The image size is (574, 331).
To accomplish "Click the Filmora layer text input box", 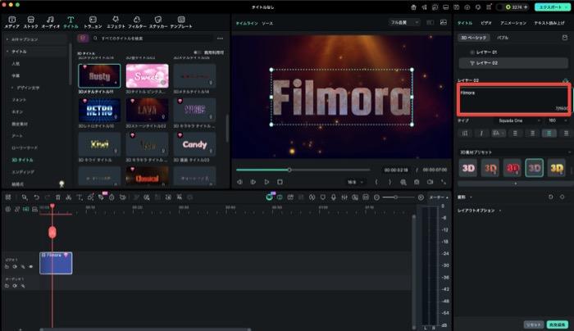I will pyautogui.click(x=513, y=99).
